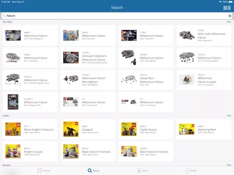This screenshot has width=234, height=175.
Task: Click the 6062-1 set number text
Action: (201, 126)
